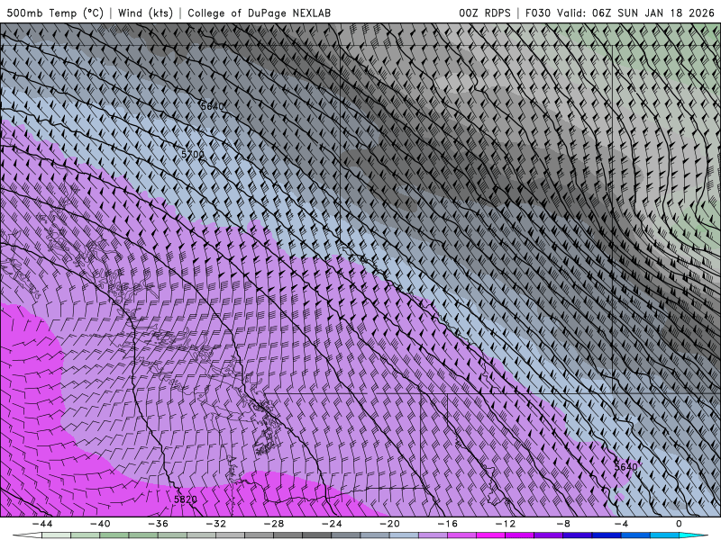This screenshot has height=540, width=721.
Task: Click the 5700 height contour label
Action: (x=193, y=154)
